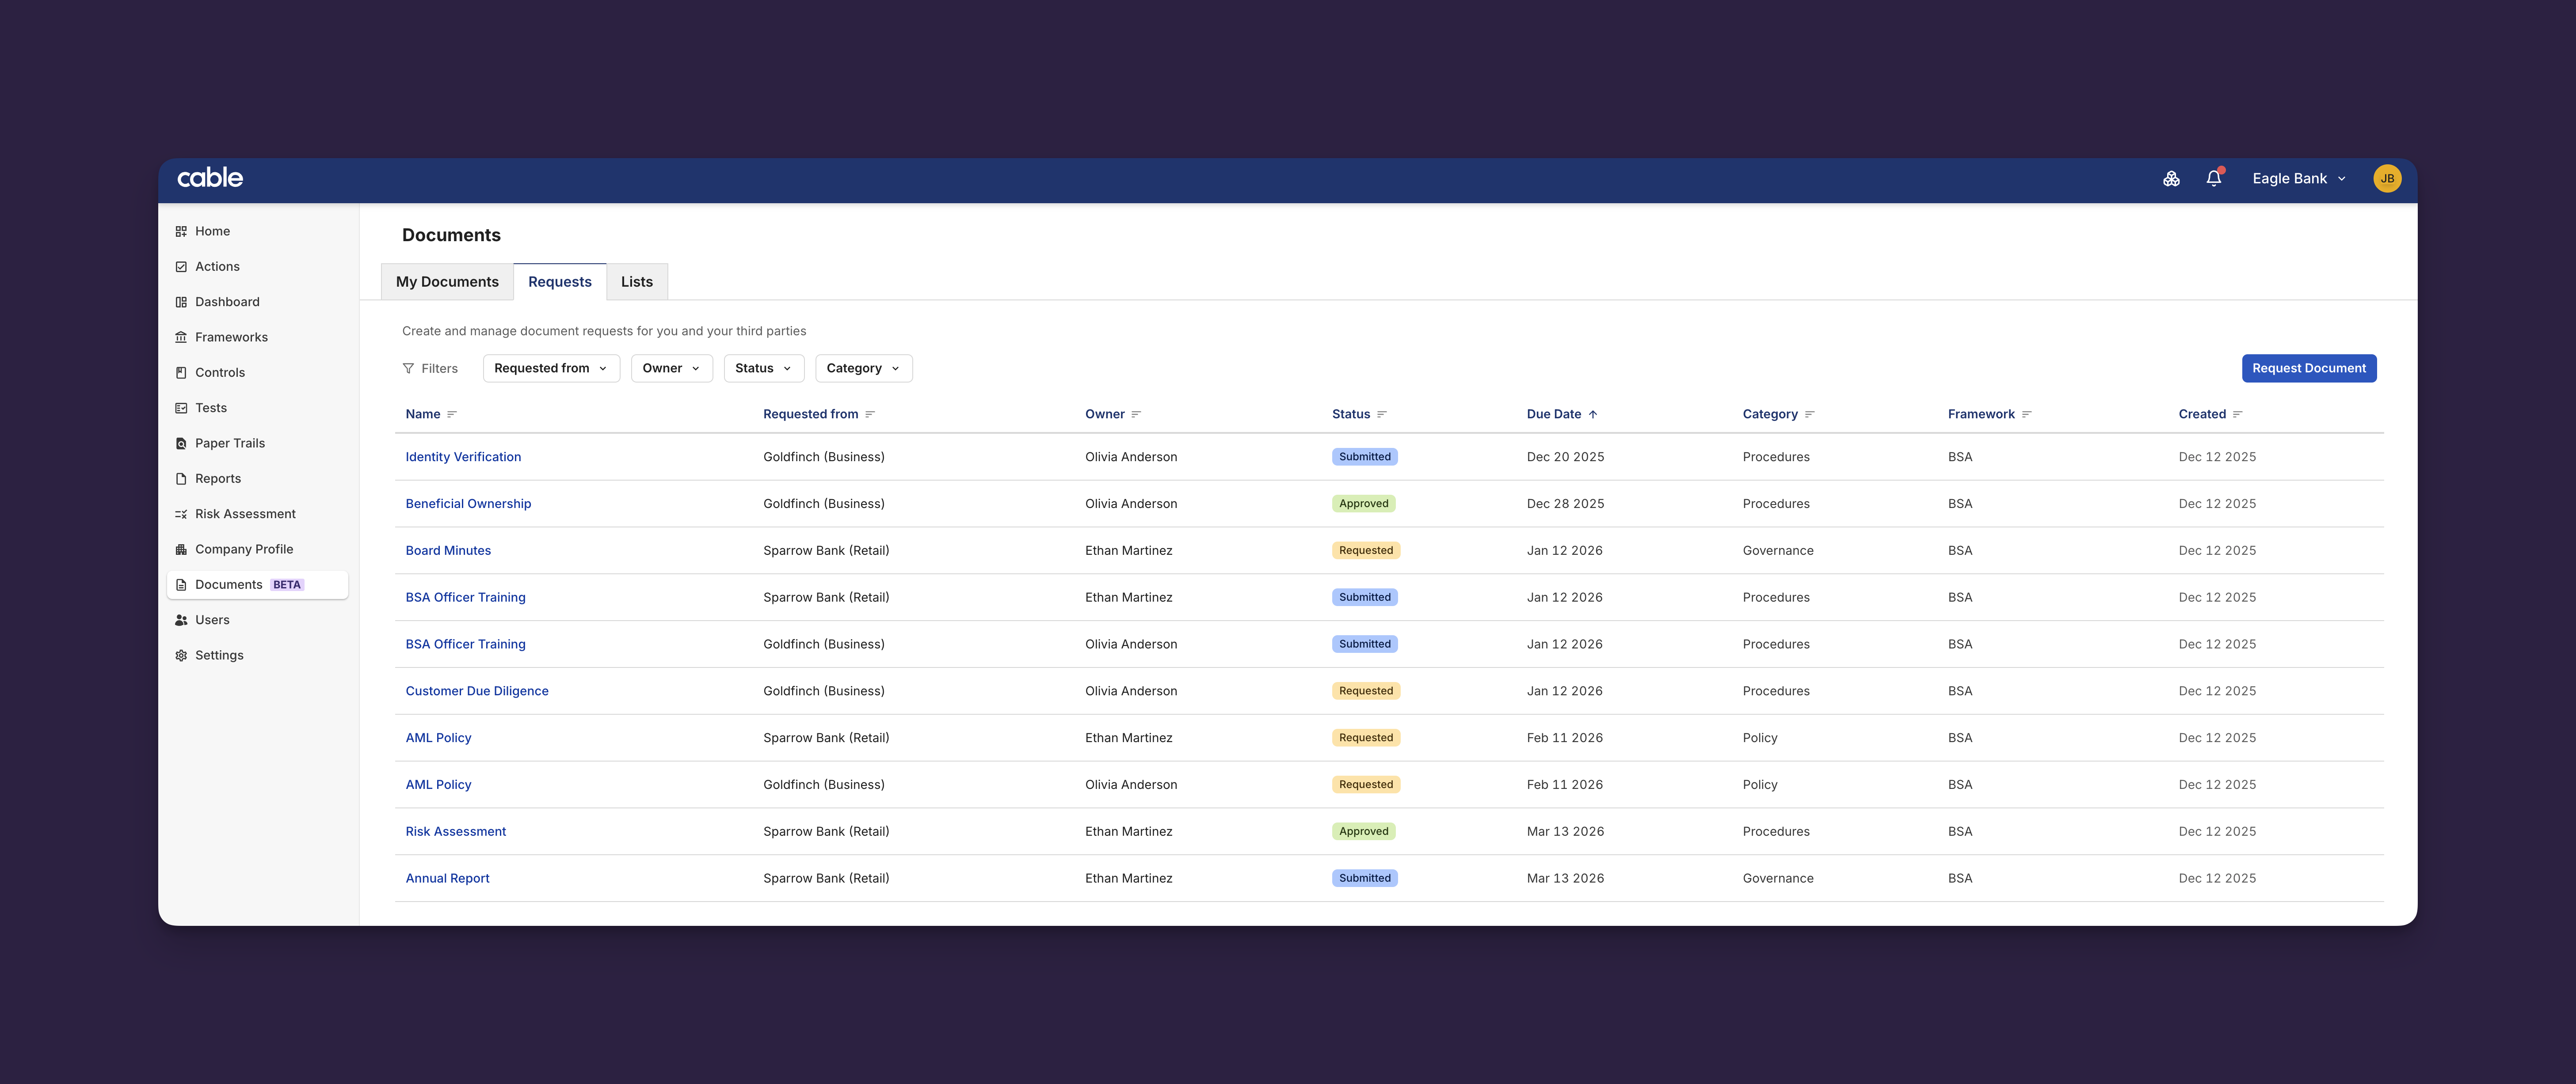Open the Category filter dropdown
The image size is (2576, 1084).
point(863,369)
